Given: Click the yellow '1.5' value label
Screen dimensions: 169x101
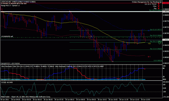Looking at the screenshot, I should click(x=149, y=44).
